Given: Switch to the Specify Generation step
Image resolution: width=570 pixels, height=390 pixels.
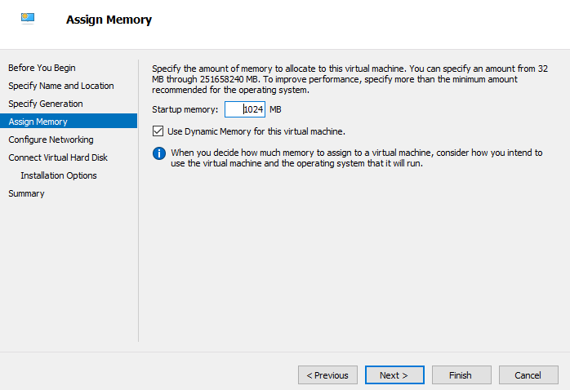Looking at the screenshot, I should point(46,104).
